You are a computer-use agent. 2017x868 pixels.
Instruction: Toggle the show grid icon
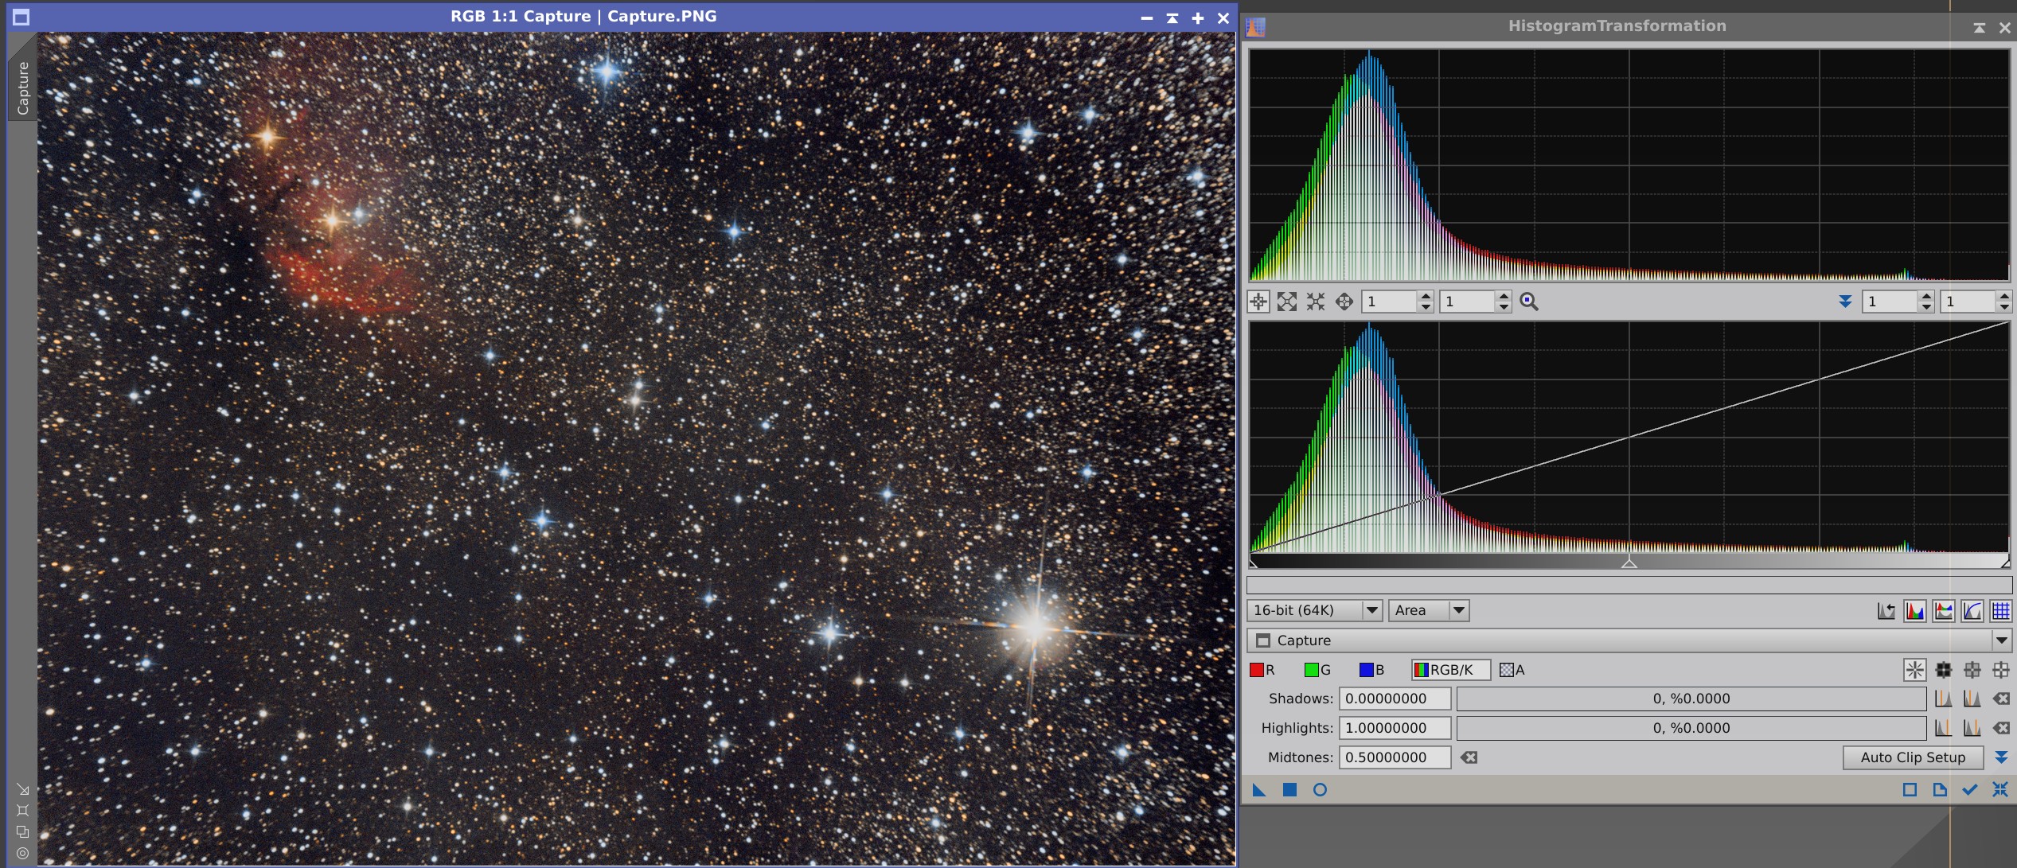[x=1999, y=611]
